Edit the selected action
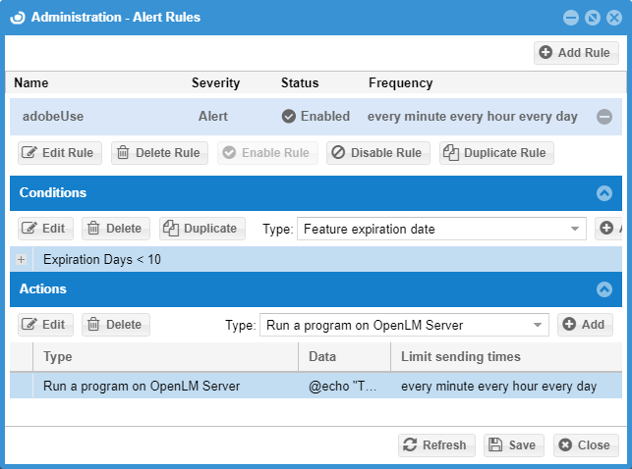The height and width of the screenshot is (469, 632). [45, 325]
